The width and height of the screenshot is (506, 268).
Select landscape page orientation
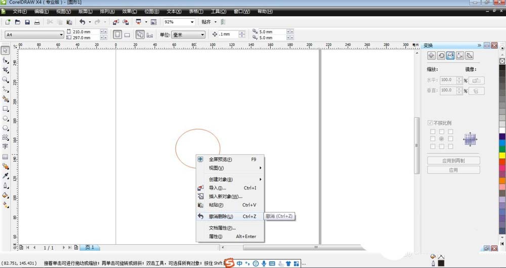tap(127, 35)
